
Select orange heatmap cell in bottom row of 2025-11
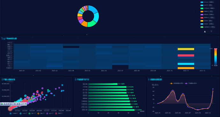(186, 68)
